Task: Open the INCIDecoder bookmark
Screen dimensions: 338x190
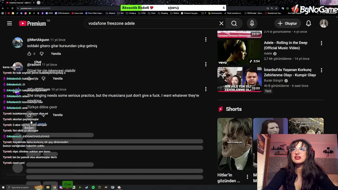Action: click(x=254, y=13)
